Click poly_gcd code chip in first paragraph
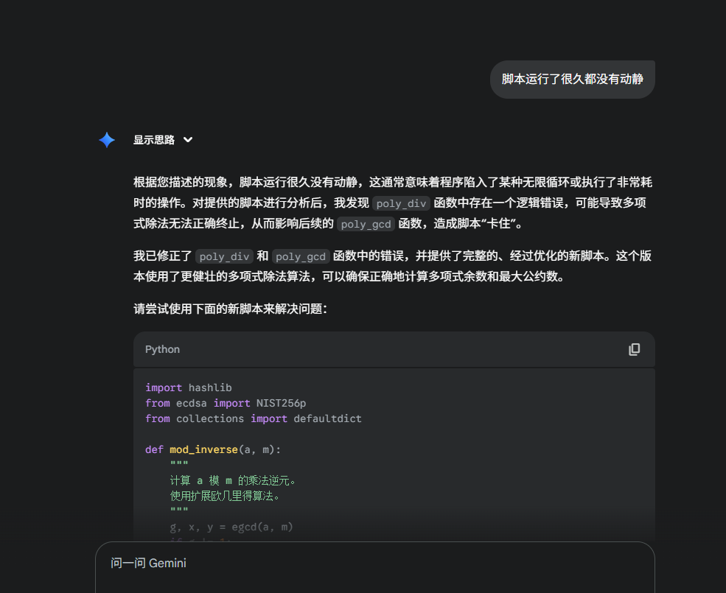Screen dimensions: 726x593 pos(366,225)
